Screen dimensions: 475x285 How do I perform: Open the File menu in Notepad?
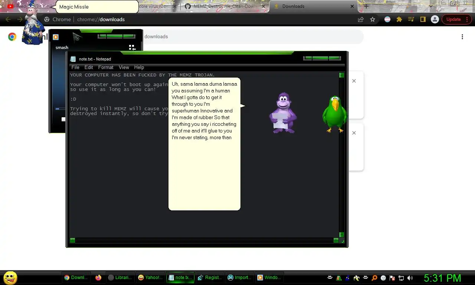pyautogui.click(x=75, y=67)
